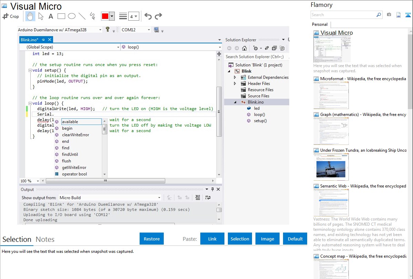Choose the arrow pointer tool

[41, 16]
